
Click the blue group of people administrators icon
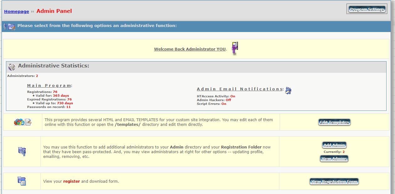(22, 151)
